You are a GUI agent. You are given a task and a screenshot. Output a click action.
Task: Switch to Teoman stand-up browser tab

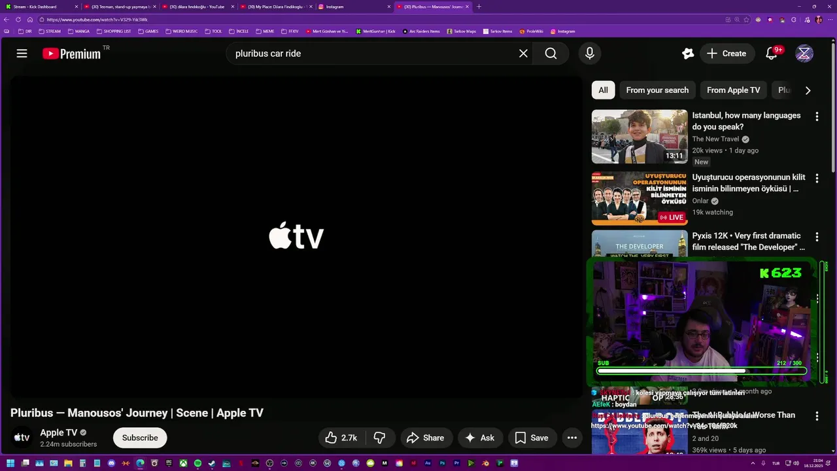tap(120, 7)
